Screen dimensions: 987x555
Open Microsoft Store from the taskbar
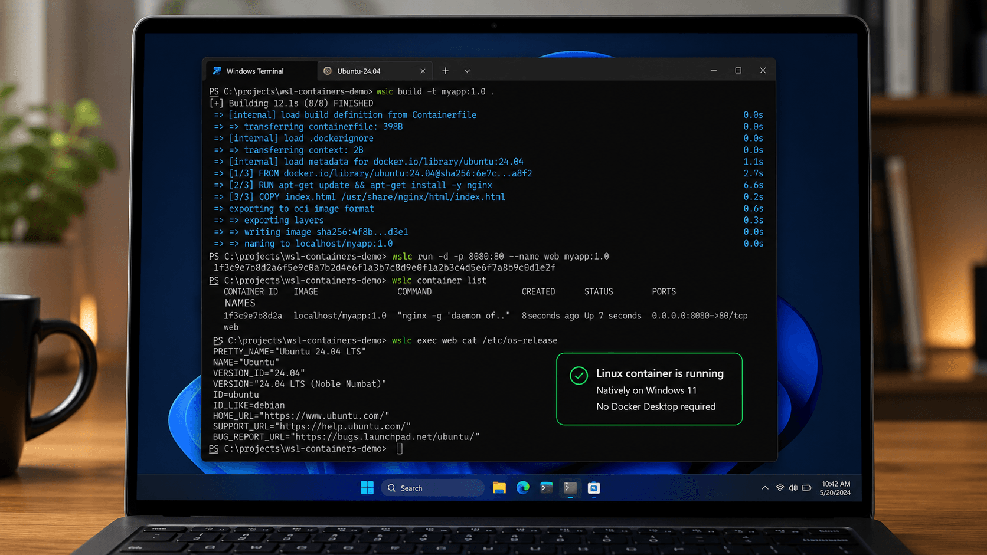[594, 488]
